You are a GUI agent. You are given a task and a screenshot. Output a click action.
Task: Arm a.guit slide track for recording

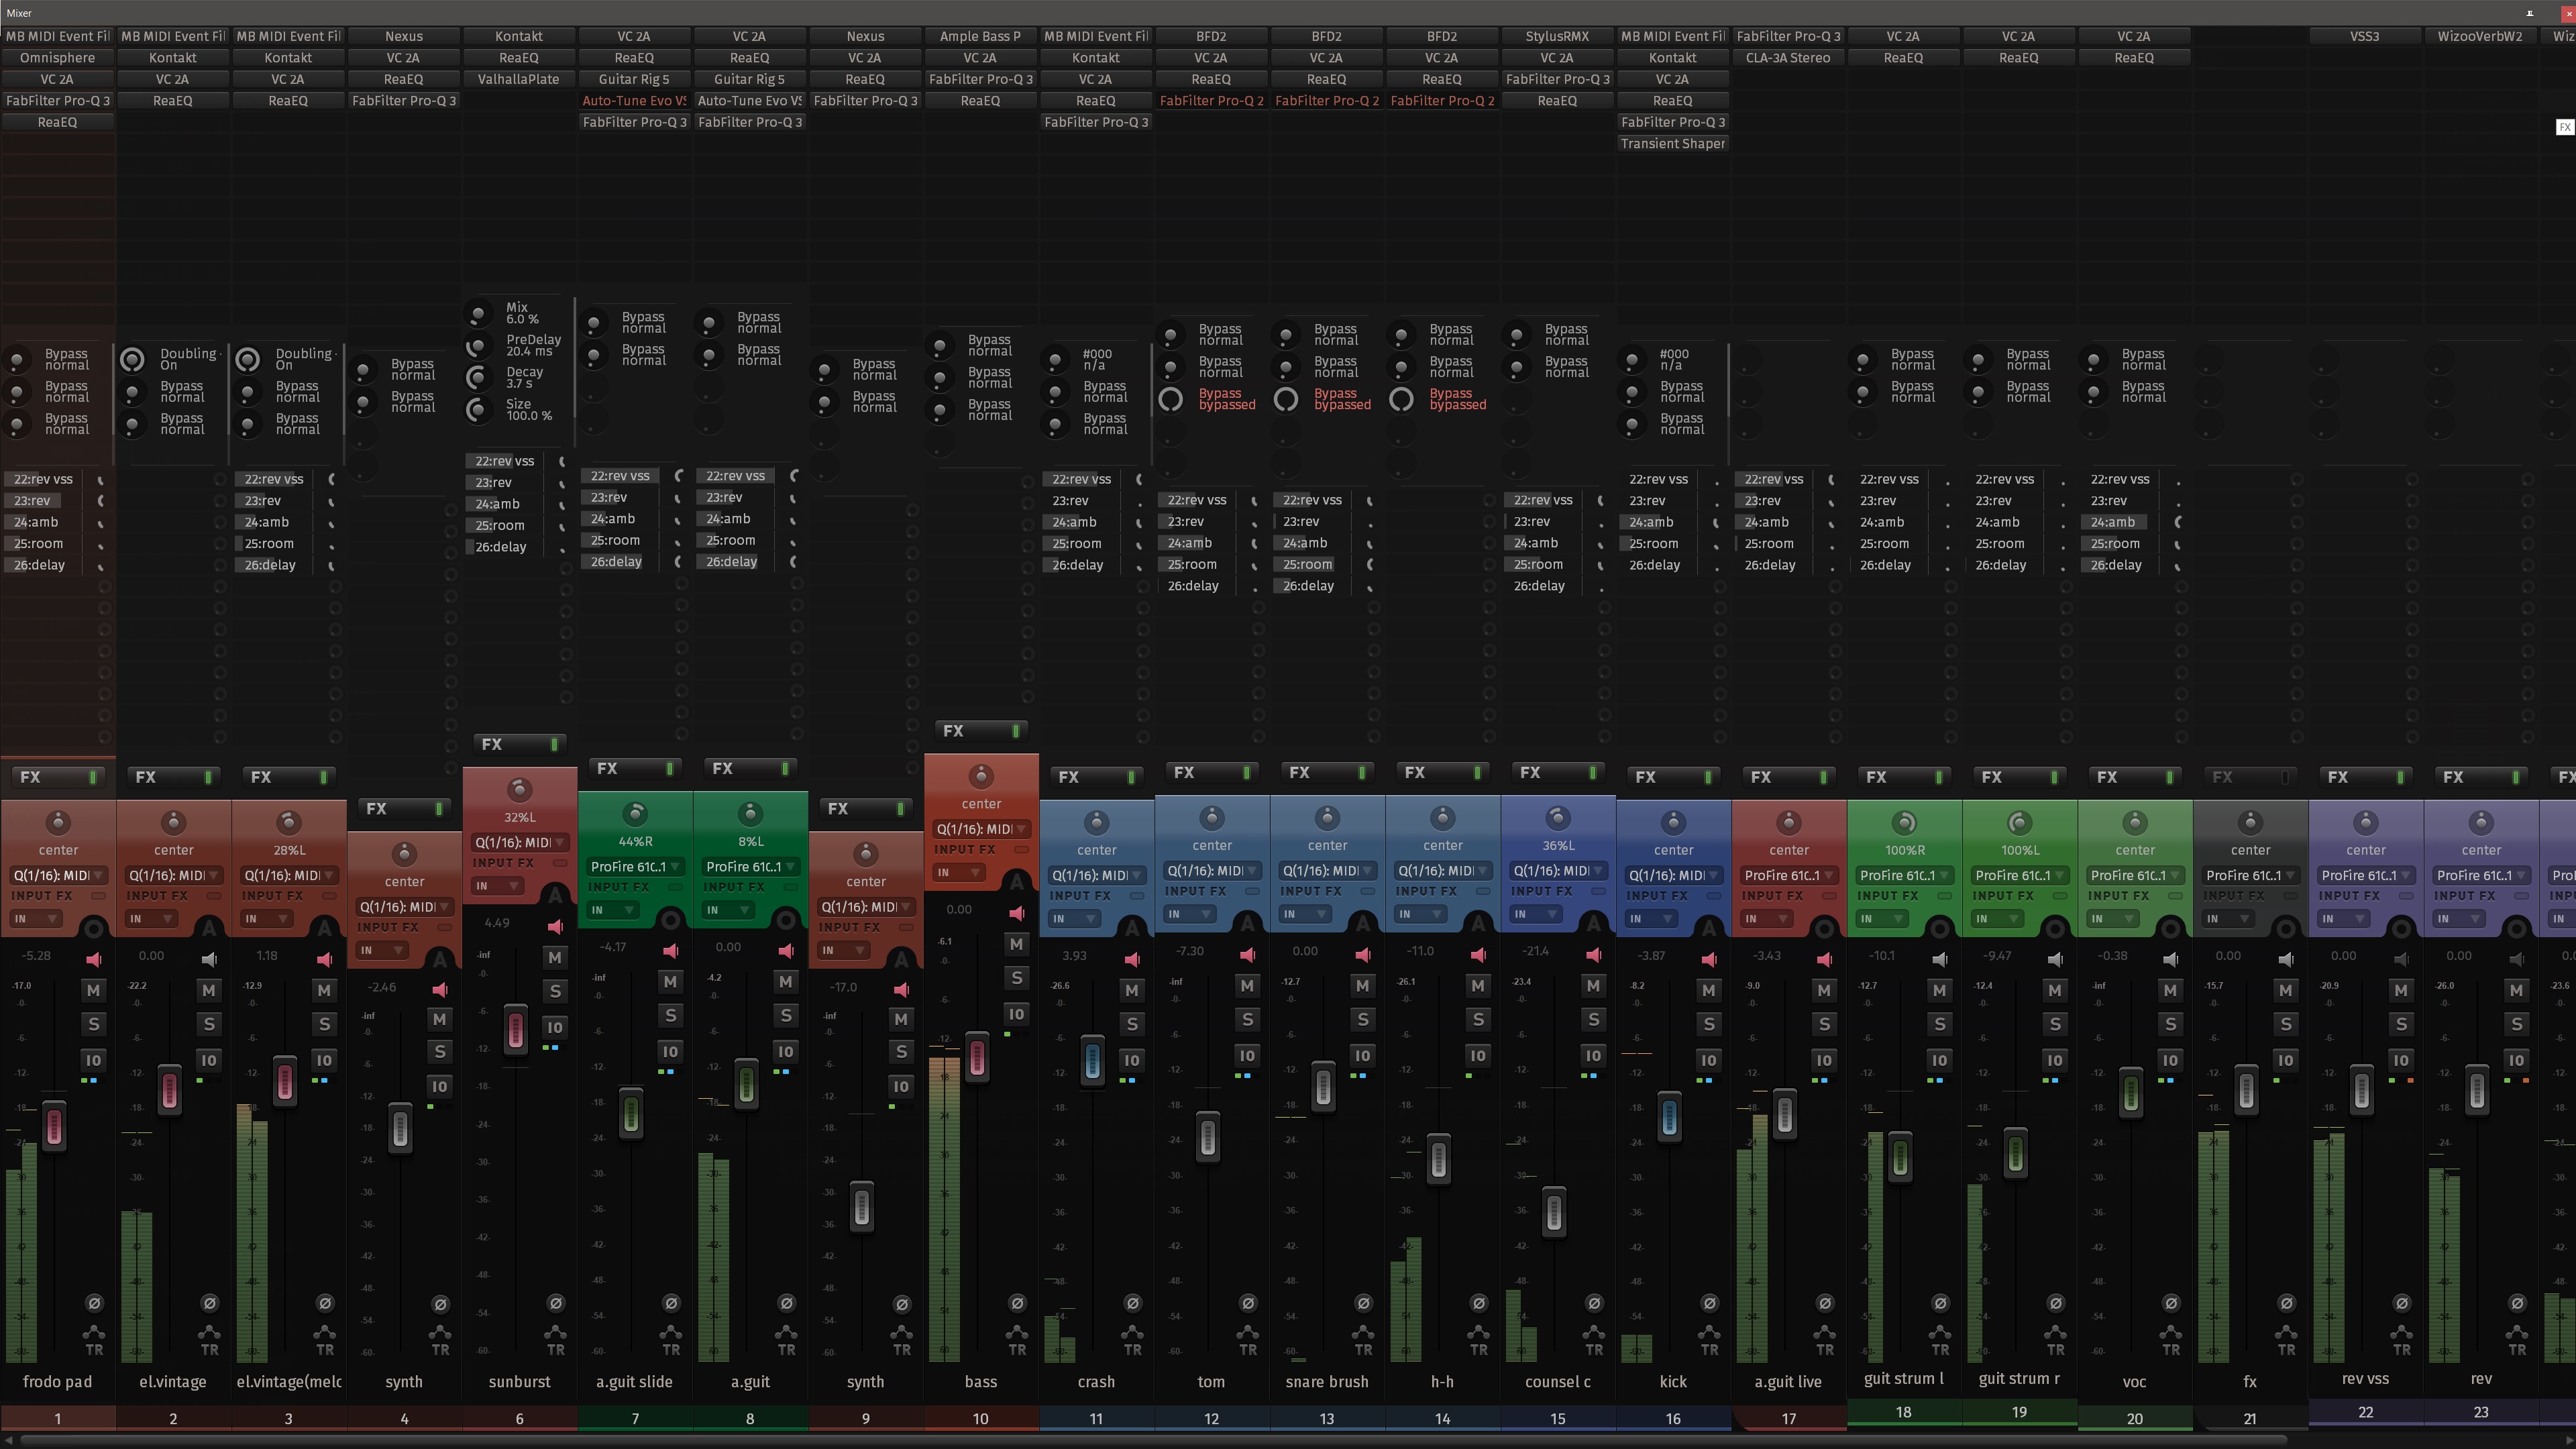671,920
